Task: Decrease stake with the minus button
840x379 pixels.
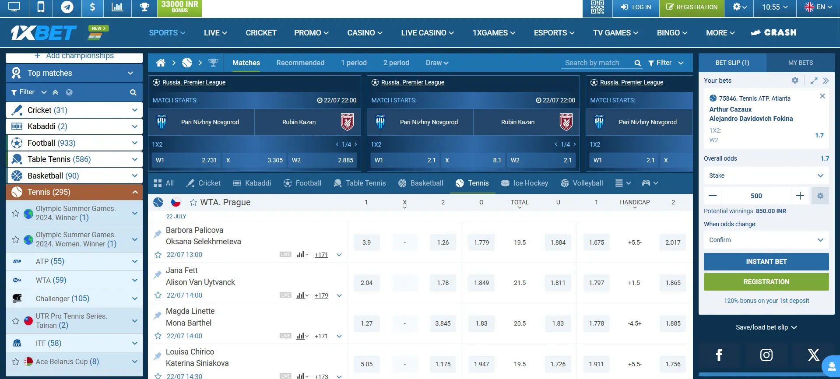Action: coord(713,196)
